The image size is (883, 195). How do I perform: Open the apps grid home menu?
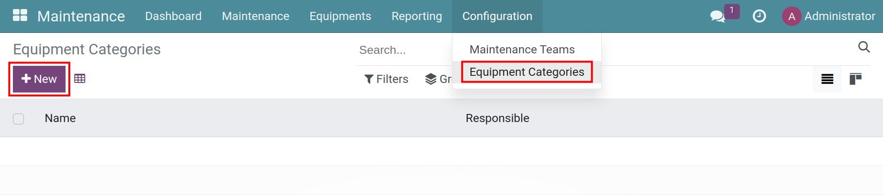tap(20, 16)
